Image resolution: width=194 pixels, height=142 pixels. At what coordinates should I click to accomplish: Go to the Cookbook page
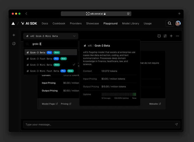tap(59, 23)
